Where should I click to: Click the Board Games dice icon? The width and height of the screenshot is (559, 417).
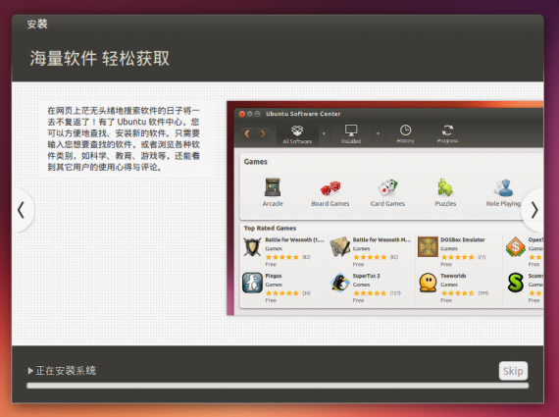[x=330, y=188]
